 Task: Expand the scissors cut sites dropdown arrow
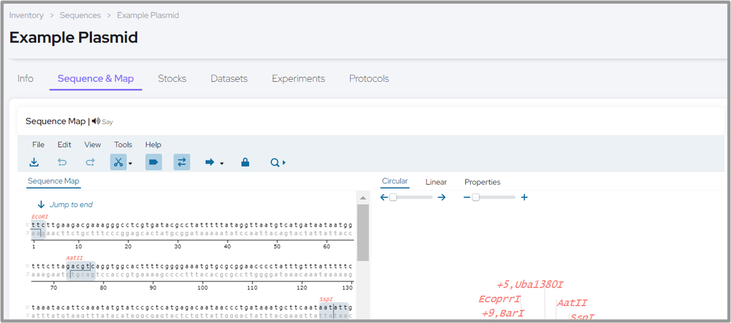pos(130,163)
